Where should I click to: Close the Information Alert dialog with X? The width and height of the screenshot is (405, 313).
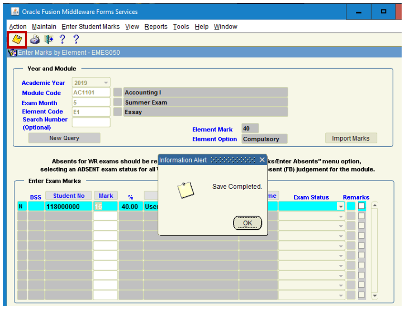[x=262, y=160]
